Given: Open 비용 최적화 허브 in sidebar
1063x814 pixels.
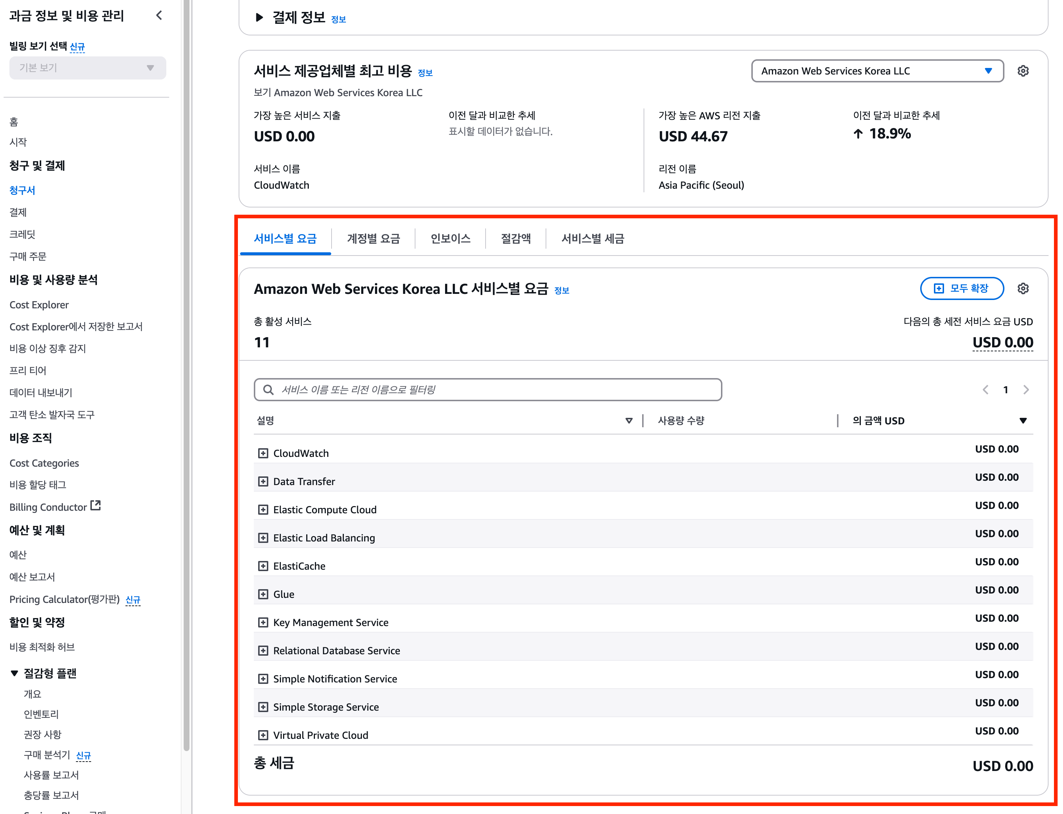Looking at the screenshot, I should 42,647.
